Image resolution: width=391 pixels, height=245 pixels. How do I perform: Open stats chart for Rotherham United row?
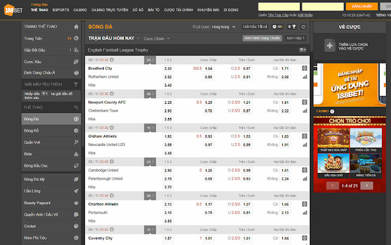click(305, 77)
